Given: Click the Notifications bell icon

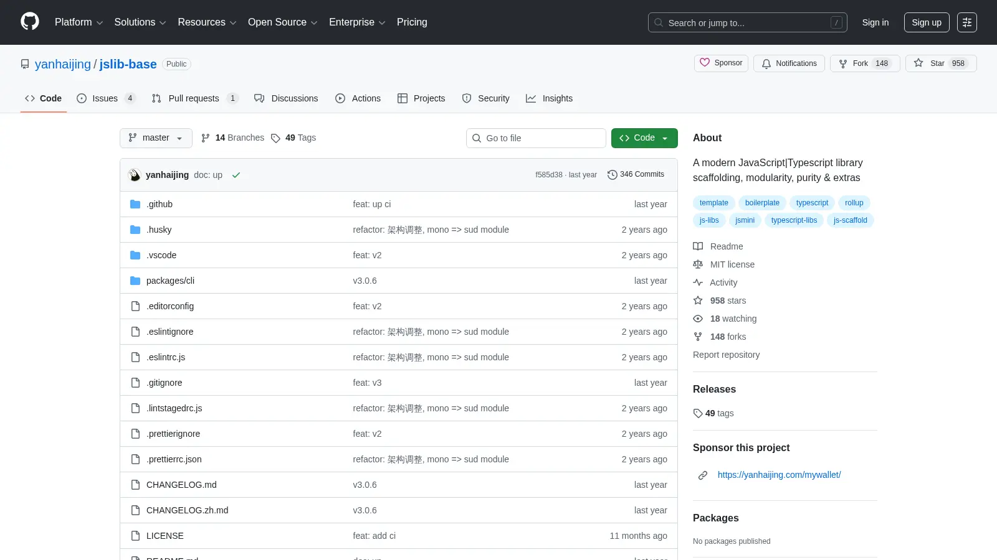Looking at the screenshot, I should pyautogui.click(x=766, y=63).
